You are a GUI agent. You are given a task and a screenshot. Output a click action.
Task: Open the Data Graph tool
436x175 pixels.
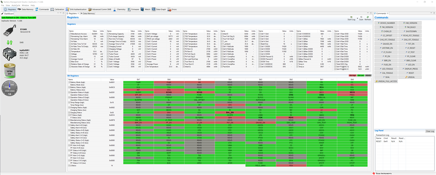tap(159, 9)
